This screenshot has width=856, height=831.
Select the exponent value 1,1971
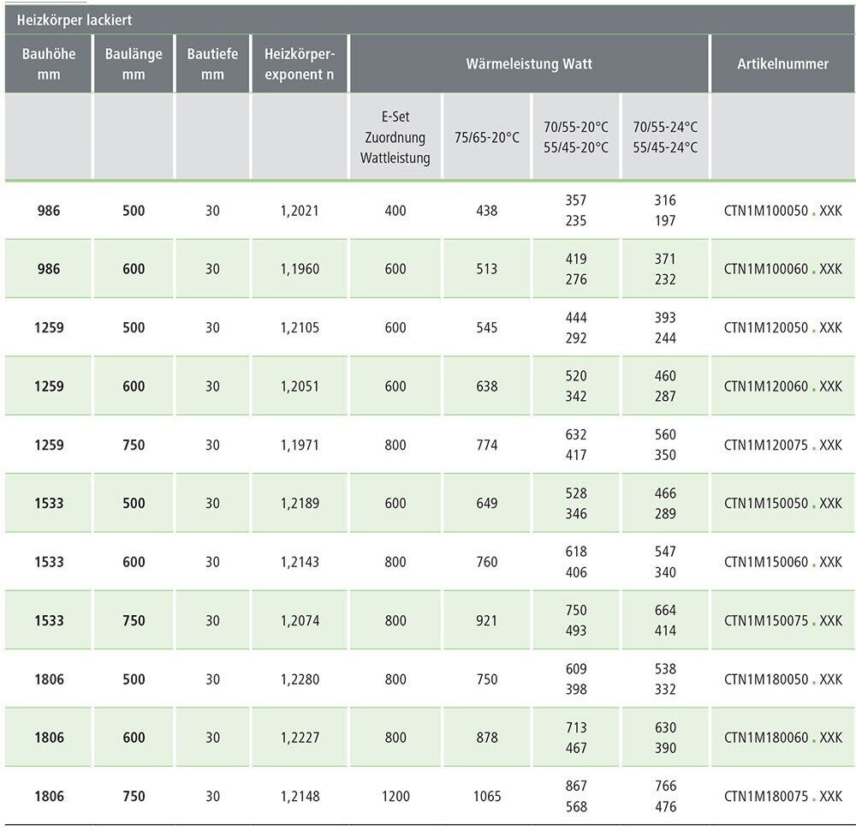(x=300, y=445)
